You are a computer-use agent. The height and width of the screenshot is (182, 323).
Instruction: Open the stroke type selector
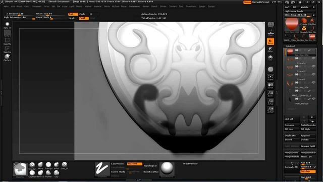102,169
